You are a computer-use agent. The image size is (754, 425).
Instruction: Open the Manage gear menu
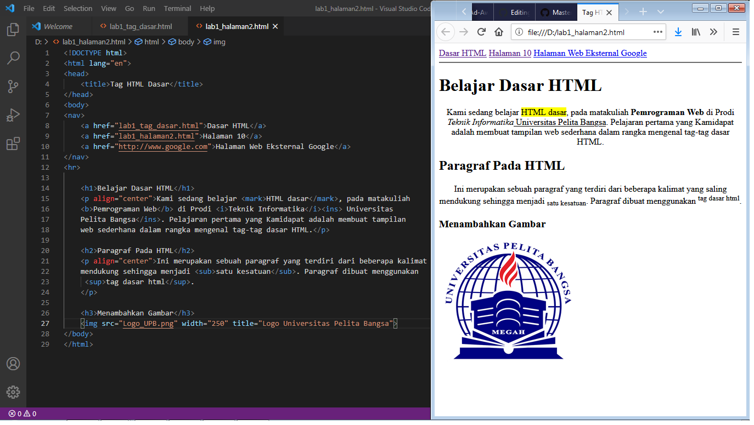point(13,392)
